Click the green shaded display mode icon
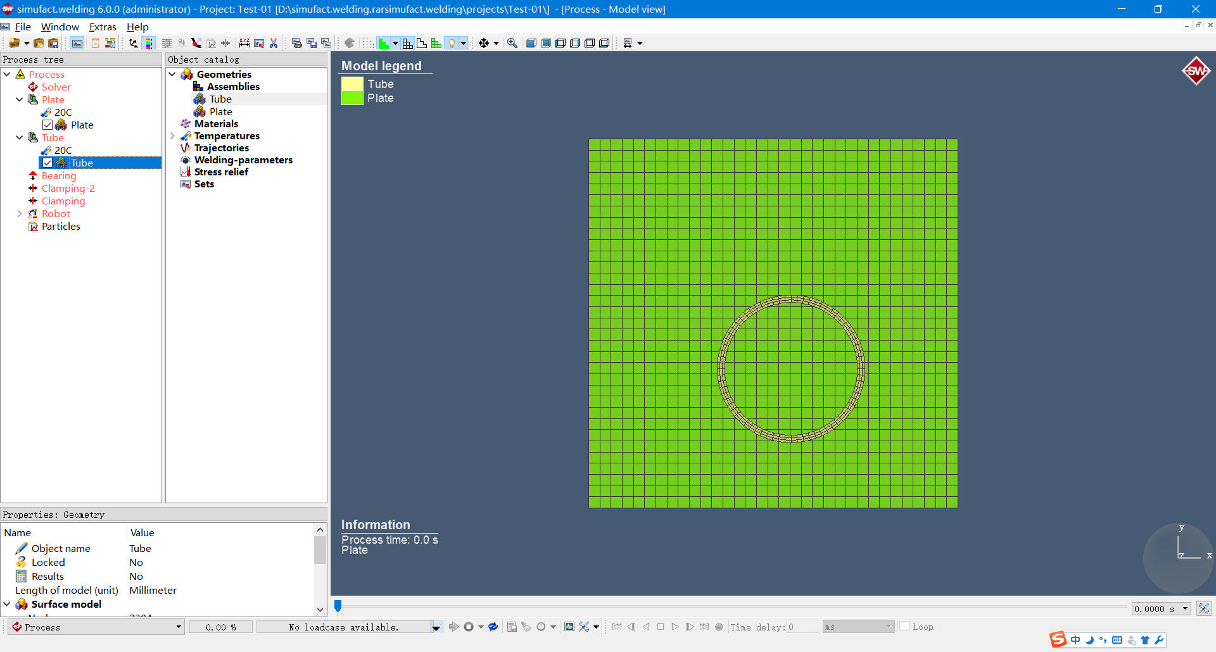This screenshot has width=1216, height=652. click(383, 43)
